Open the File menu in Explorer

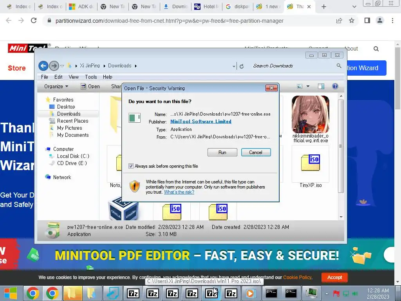click(x=45, y=77)
